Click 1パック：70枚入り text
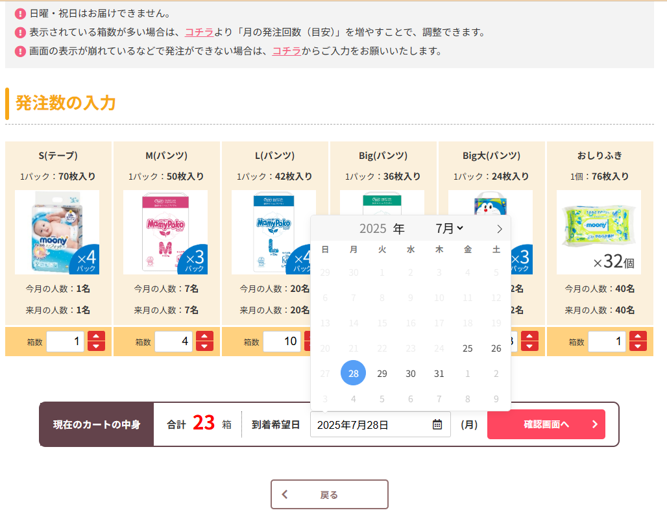 [x=58, y=176]
